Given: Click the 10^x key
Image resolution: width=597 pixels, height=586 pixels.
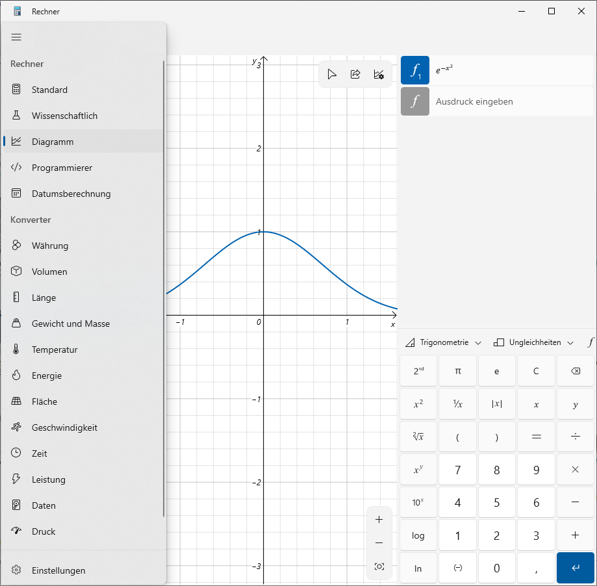Looking at the screenshot, I should [x=418, y=503].
